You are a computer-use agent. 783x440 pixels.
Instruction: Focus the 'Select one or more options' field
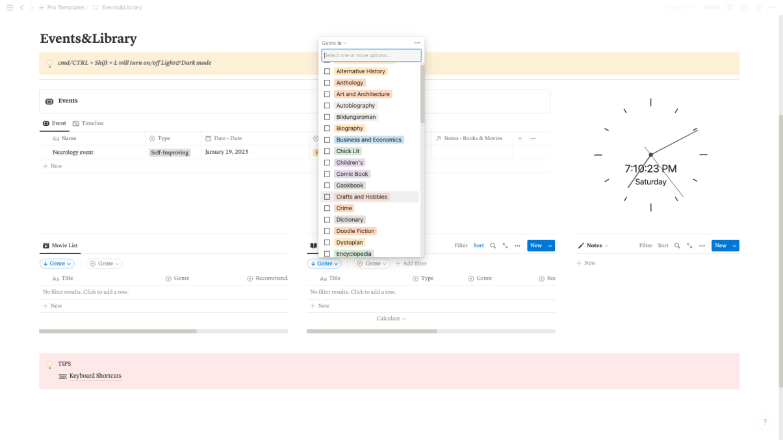pos(371,55)
